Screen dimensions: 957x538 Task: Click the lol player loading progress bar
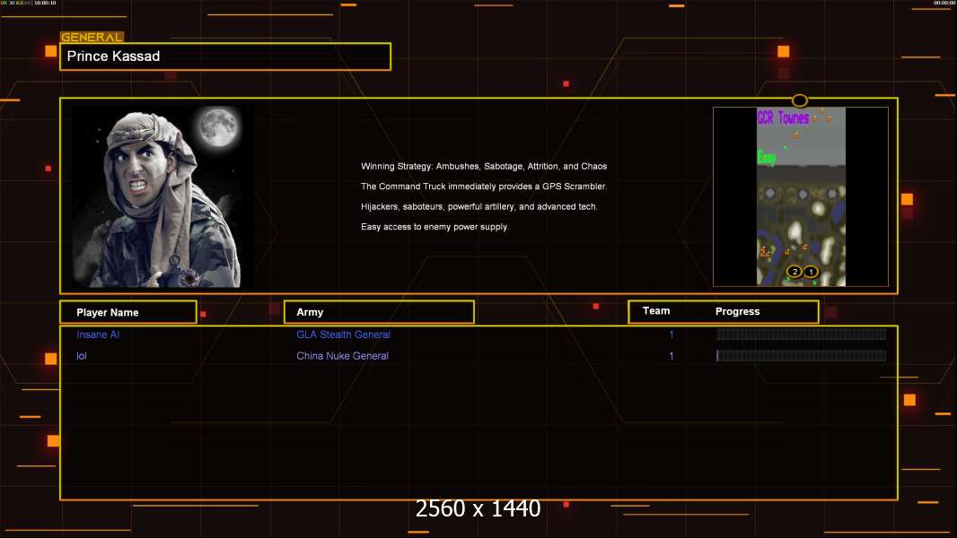(x=802, y=355)
